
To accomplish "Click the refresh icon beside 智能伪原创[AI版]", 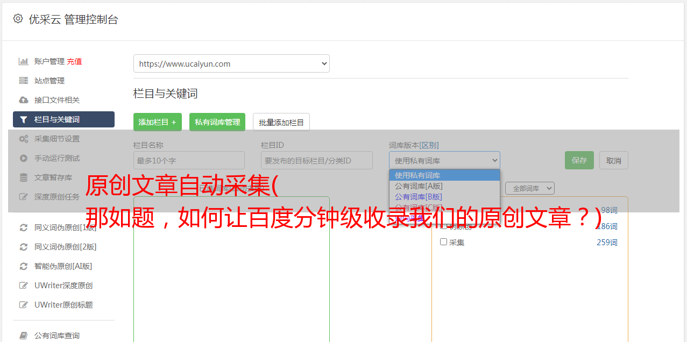I will pyautogui.click(x=23, y=266).
